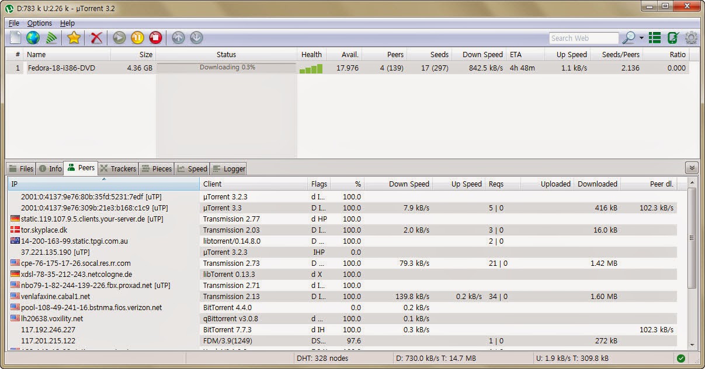
Task: Click the Move Up Queue arrow icon
Action: click(x=178, y=38)
